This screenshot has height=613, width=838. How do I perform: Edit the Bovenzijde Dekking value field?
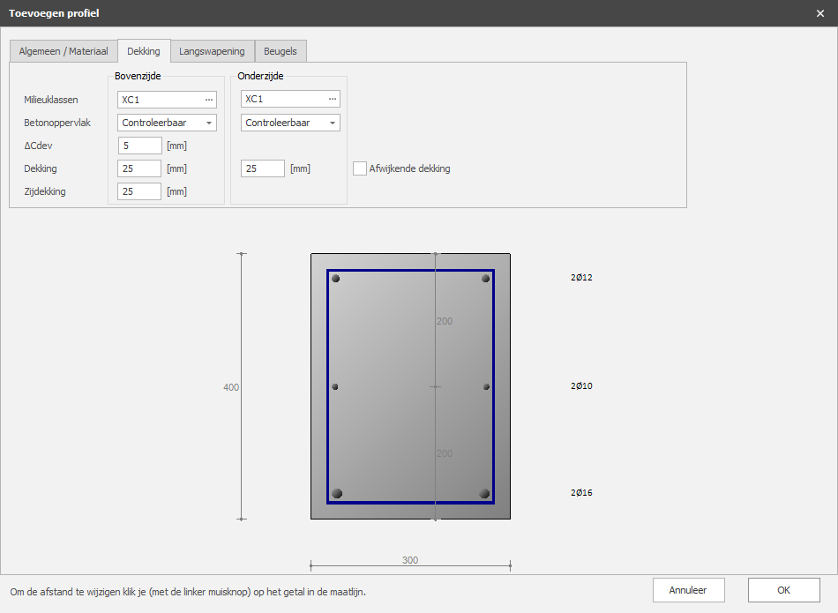click(139, 168)
